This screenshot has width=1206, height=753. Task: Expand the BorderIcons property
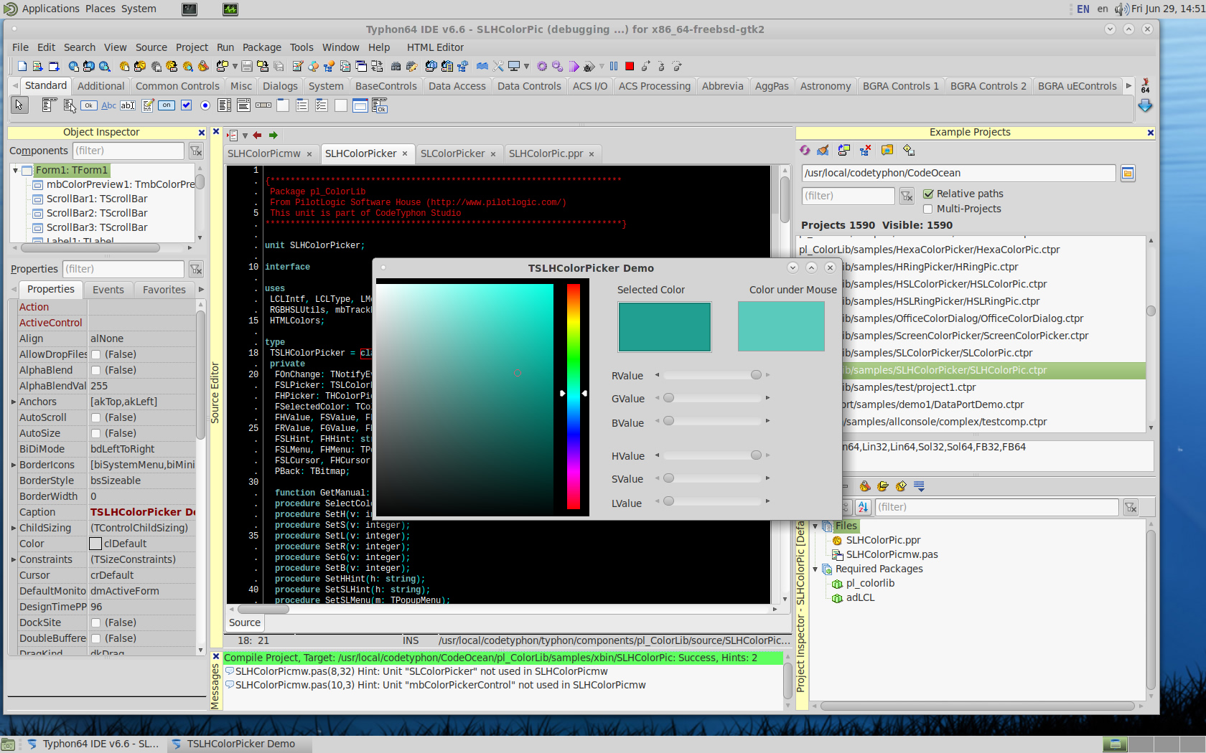(14, 465)
